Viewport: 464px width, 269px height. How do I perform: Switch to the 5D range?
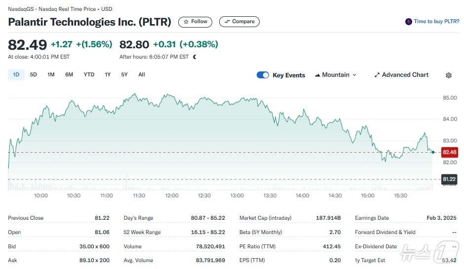tap(34, 75)
